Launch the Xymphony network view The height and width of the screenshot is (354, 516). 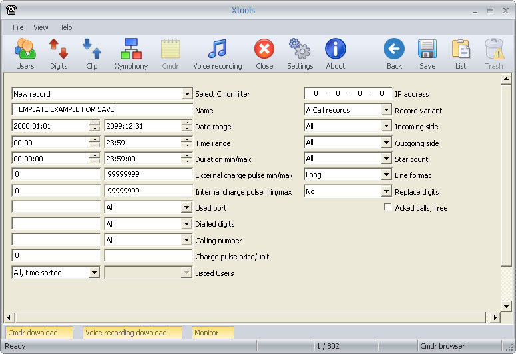(x=131, y=53)
